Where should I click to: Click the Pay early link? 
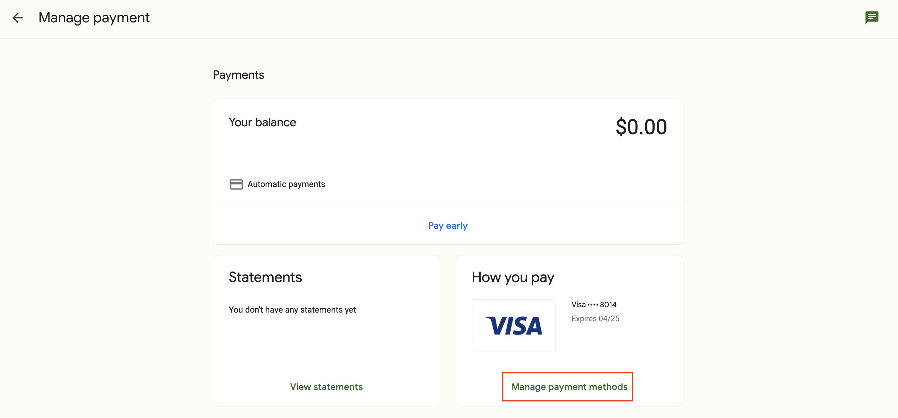[448, 226]
